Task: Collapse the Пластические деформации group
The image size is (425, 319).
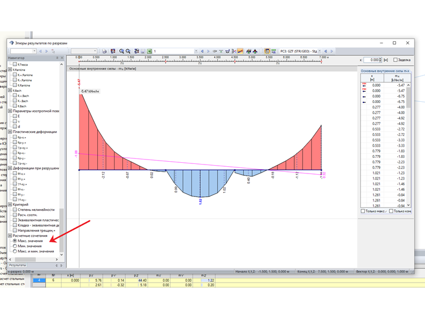Action: (10, 132)
